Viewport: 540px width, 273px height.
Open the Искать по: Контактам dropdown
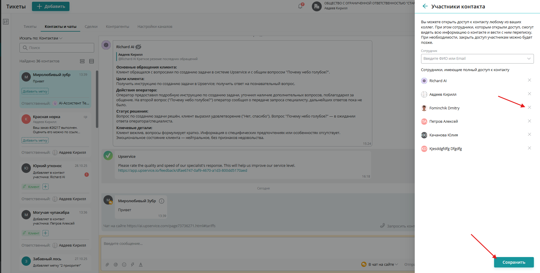click(x=41, y=38)
